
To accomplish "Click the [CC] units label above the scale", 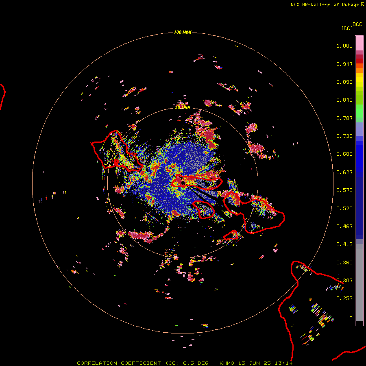I will tap(347, 28).
